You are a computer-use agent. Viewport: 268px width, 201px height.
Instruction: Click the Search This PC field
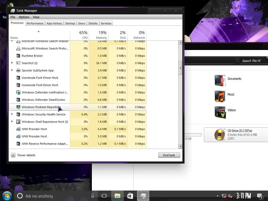click(x=253, y=61)
